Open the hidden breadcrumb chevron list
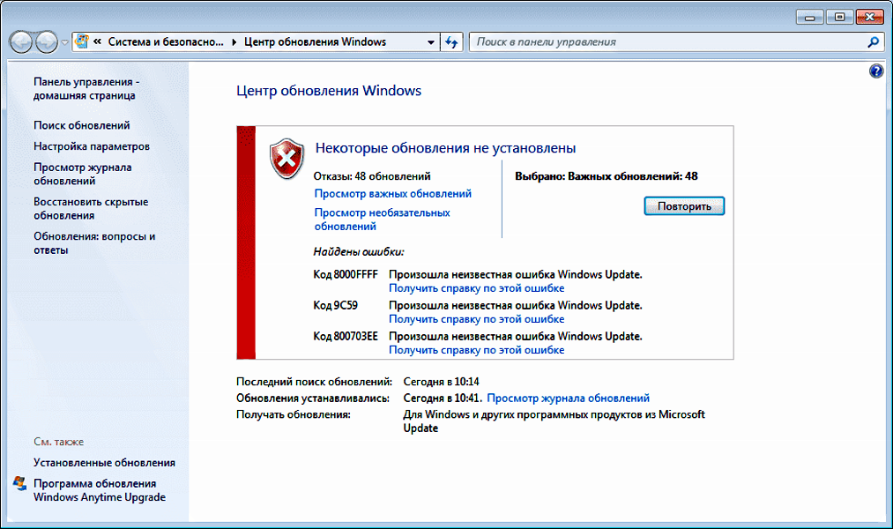 click(97, 41)
